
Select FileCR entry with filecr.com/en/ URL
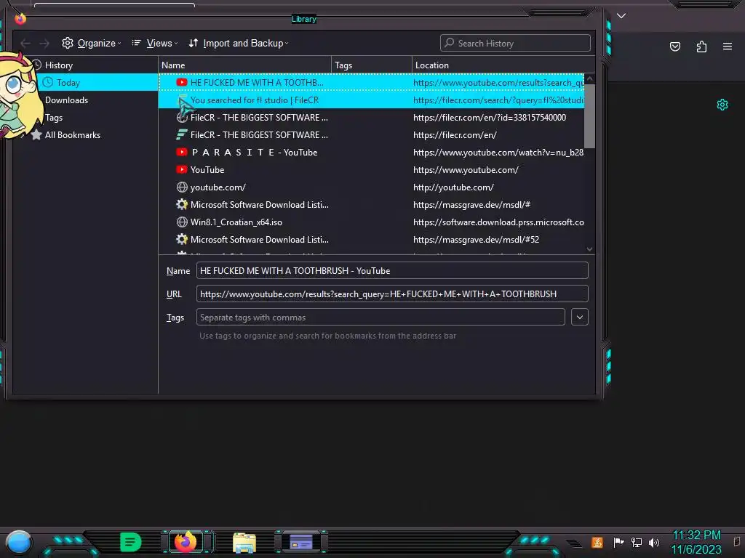pos(371,135)
